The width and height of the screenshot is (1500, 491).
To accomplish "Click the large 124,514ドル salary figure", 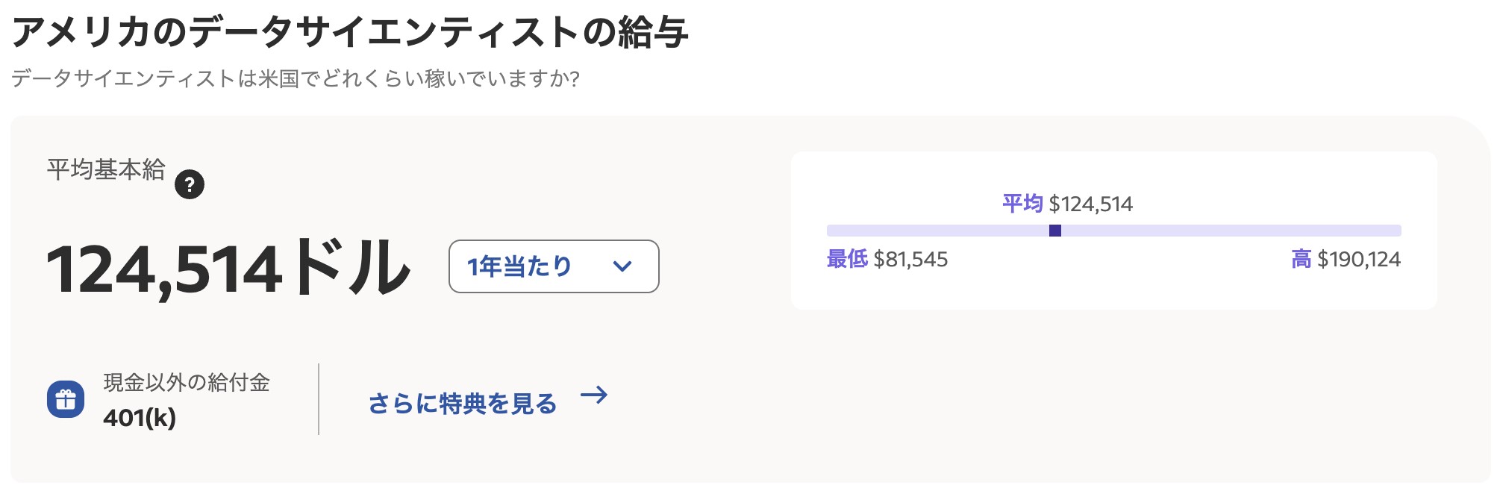I will point(228,267).
